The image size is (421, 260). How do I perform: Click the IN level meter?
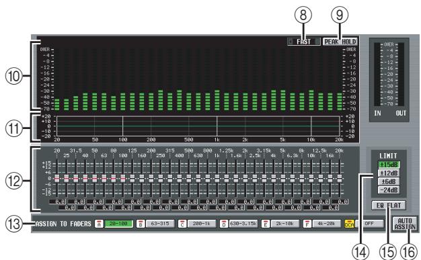(x=377, y=75)
